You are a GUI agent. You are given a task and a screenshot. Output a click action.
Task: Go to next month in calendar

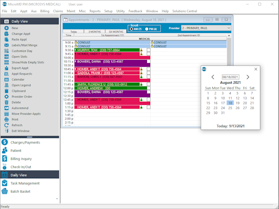tap(248, 77)
